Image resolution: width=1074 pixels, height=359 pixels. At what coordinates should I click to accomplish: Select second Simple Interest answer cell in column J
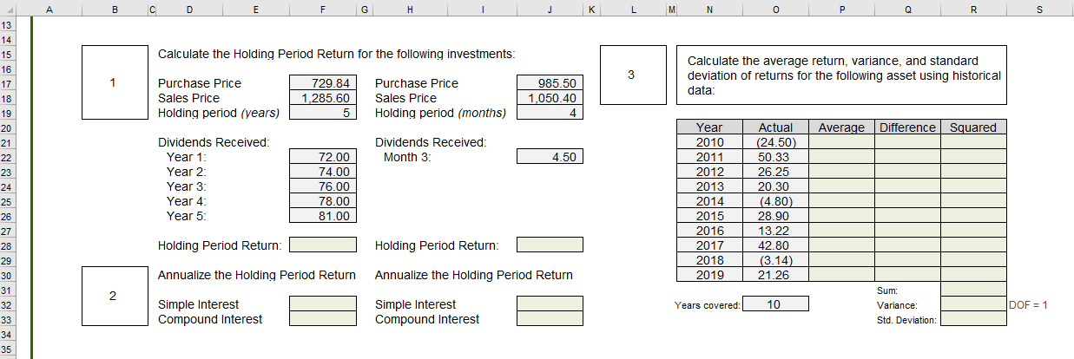coord(550,304)
